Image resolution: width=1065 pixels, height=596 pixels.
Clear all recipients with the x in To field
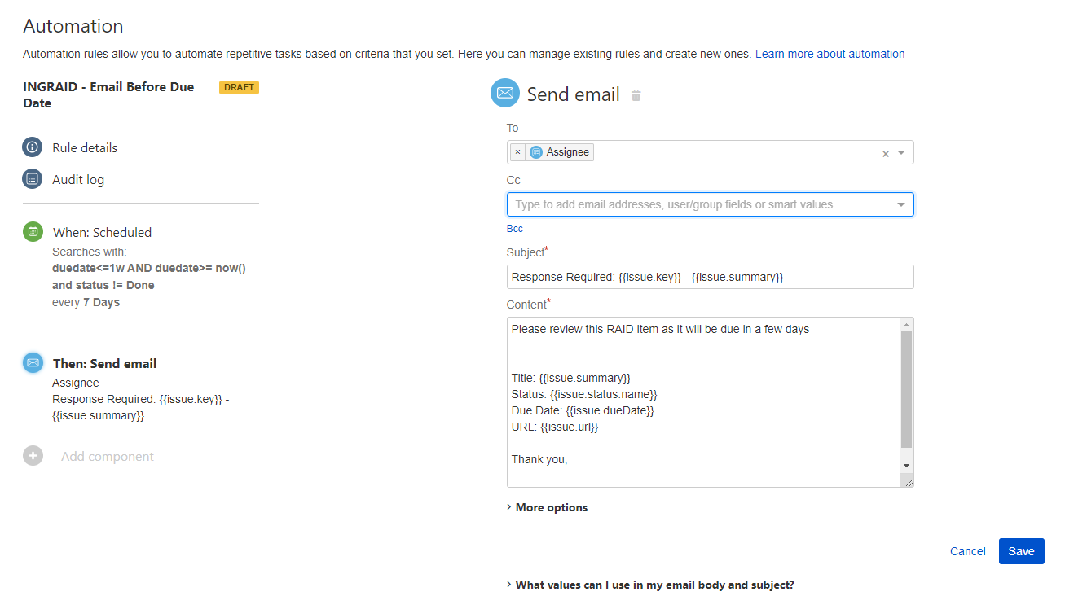pos(886,151)
